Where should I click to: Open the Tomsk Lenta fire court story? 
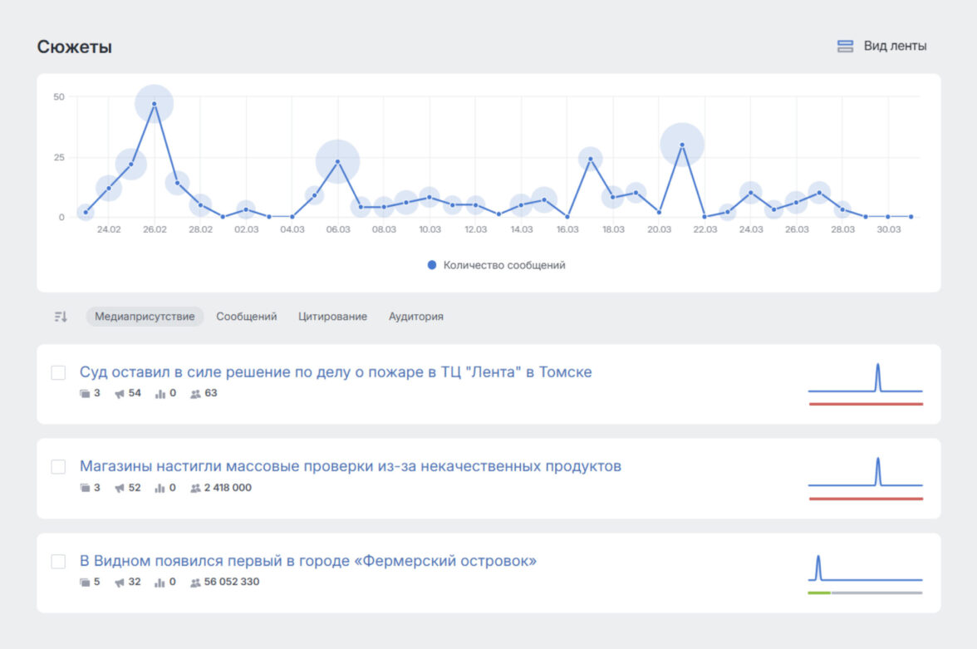336,372
